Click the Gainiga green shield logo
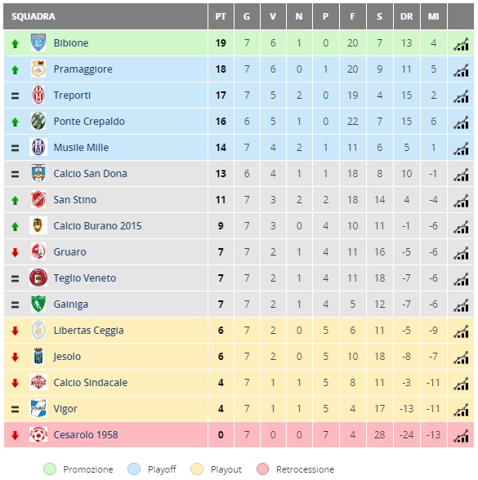The image size is (478, 480). (38, 304)
